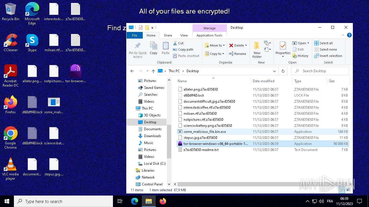This screenshot has width=369, height=207.
Task: Click Select none in ribbon
Action: (x=325, y=49)
